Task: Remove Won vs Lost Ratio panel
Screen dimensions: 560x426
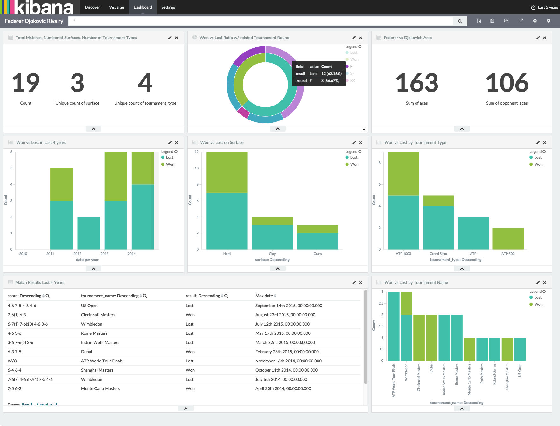Action: tap(360, 38)
